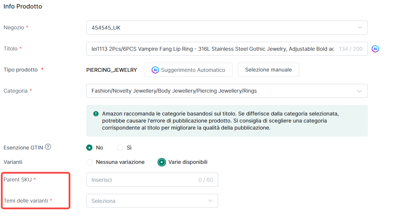Screen dimensions: 396x221
Task: Choose the Varie disponibili option
Action: [x=162, y=162]
